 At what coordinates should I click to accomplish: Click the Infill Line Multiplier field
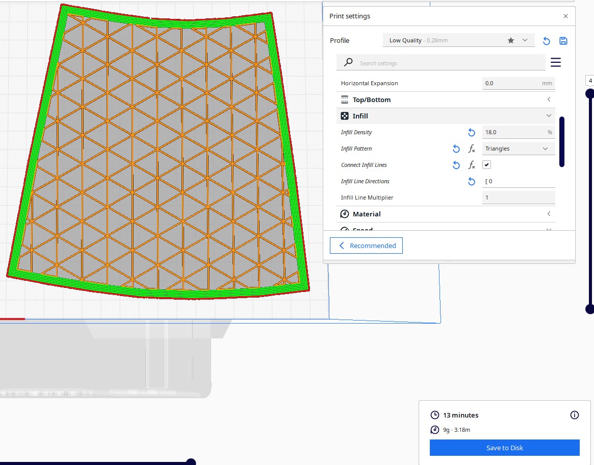519,198
